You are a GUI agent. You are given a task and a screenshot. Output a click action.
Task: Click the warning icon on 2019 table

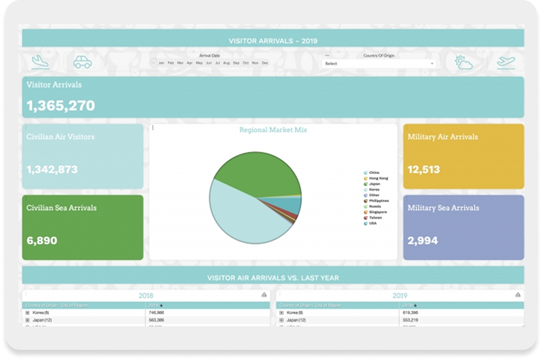(518, 295)
